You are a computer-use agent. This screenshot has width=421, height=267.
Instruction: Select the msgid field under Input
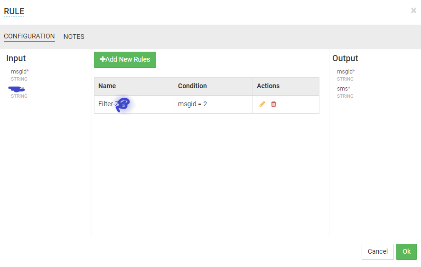(x=20, y=72)
